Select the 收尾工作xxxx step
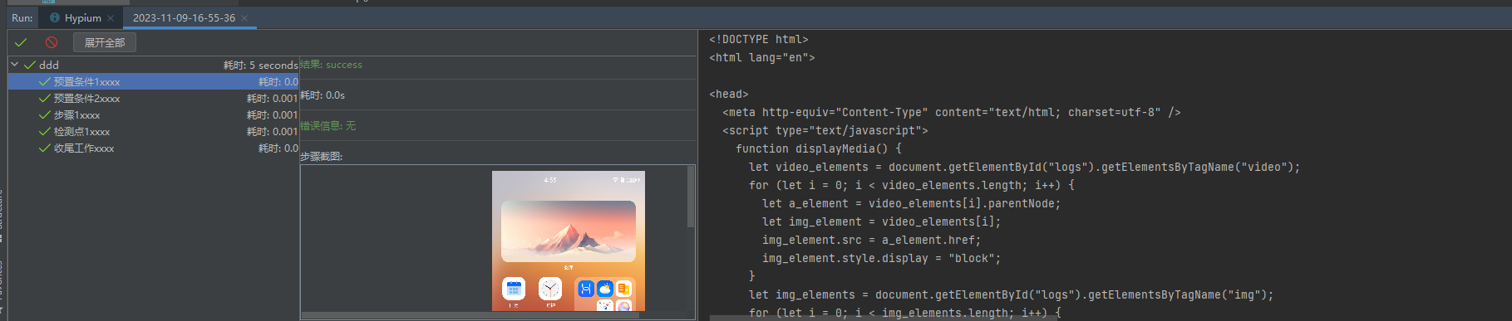The width and height of the screenshot is (1512, 321). pos(153,148)
